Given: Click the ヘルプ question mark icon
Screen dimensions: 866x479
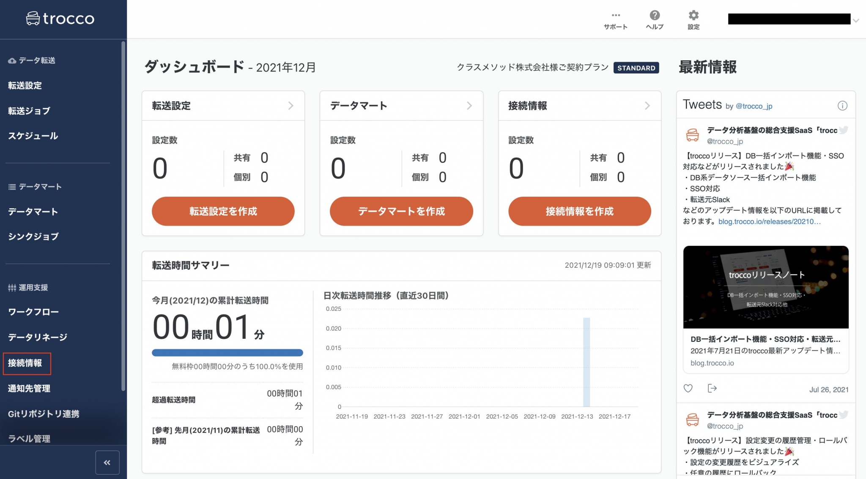Looking at the screenshot, I should pos(655,15).
